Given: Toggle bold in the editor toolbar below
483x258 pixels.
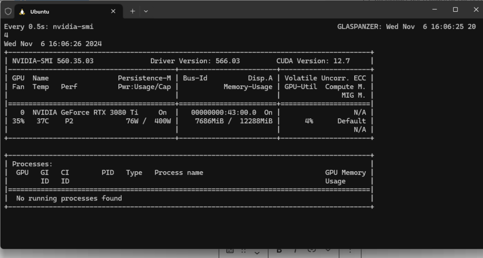Looking at the screenshot, I should click(279, 251).
